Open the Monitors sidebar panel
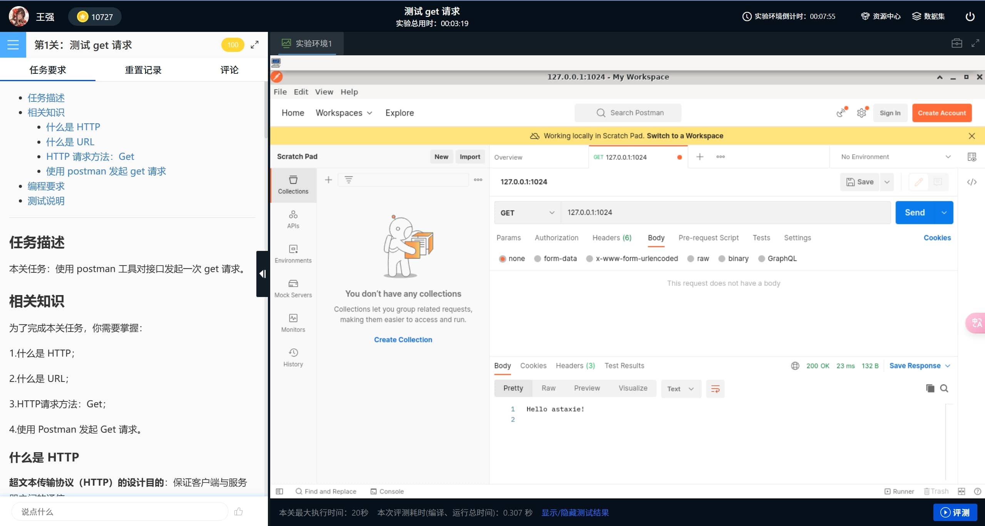The width and height of the screenshot is (985, 526). click(x=293, y=323)
